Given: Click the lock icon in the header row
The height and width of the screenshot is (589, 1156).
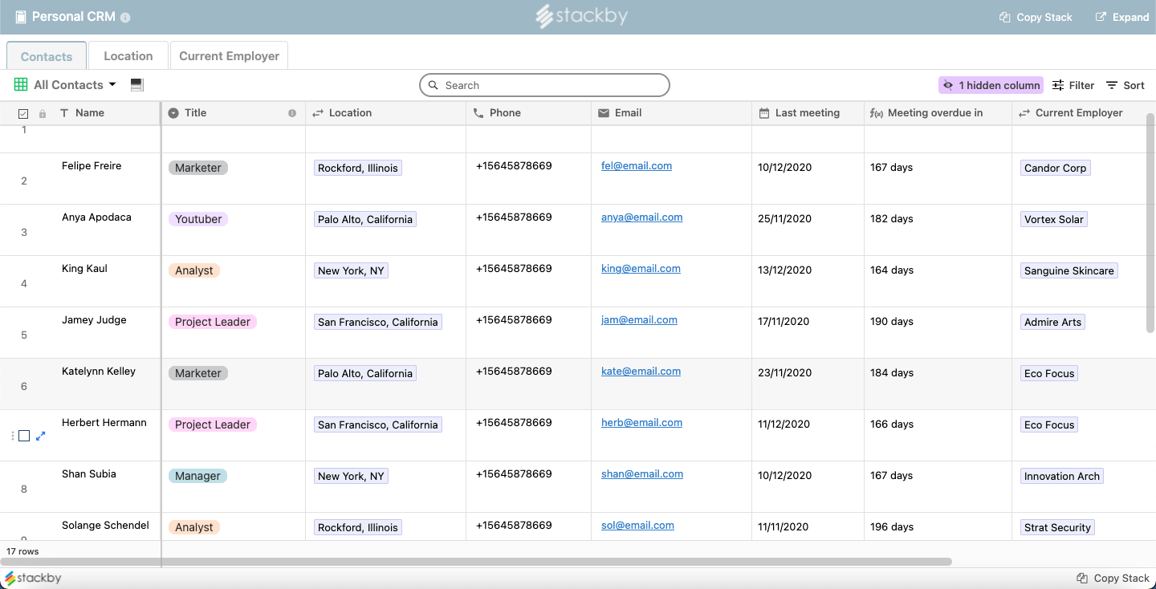Looking at the screenshot, I should pos(43,114).
